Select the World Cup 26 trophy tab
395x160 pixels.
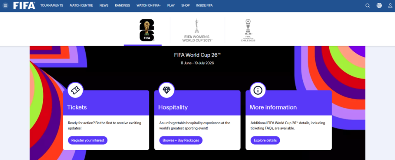tap(146, 30)
